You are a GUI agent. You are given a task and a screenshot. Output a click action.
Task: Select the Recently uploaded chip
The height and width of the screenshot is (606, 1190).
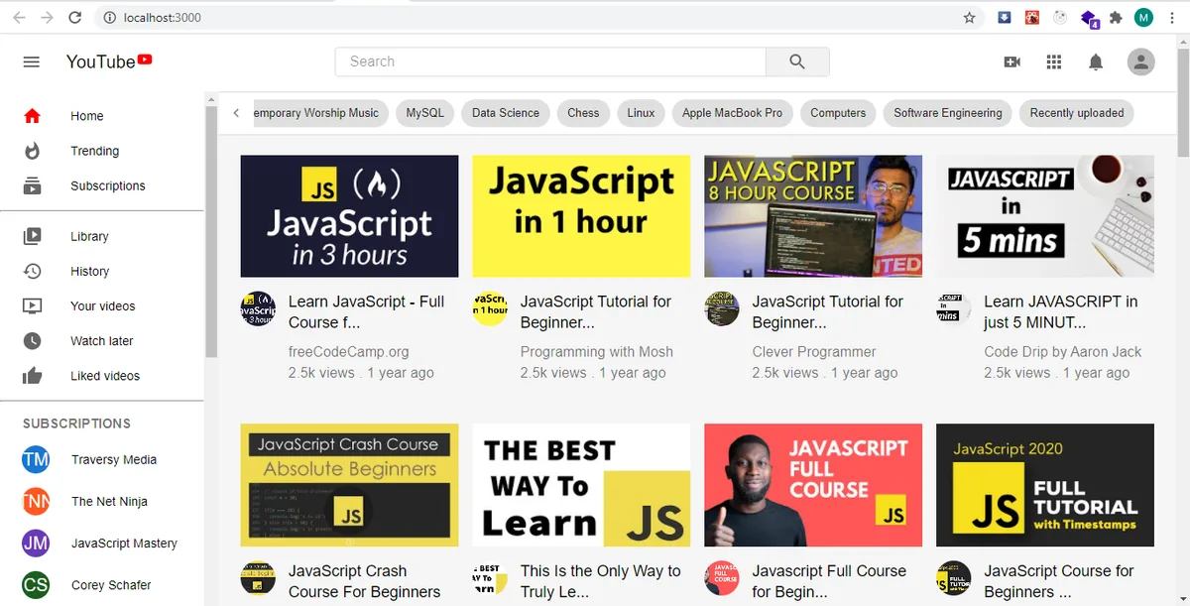(1077, 113)
